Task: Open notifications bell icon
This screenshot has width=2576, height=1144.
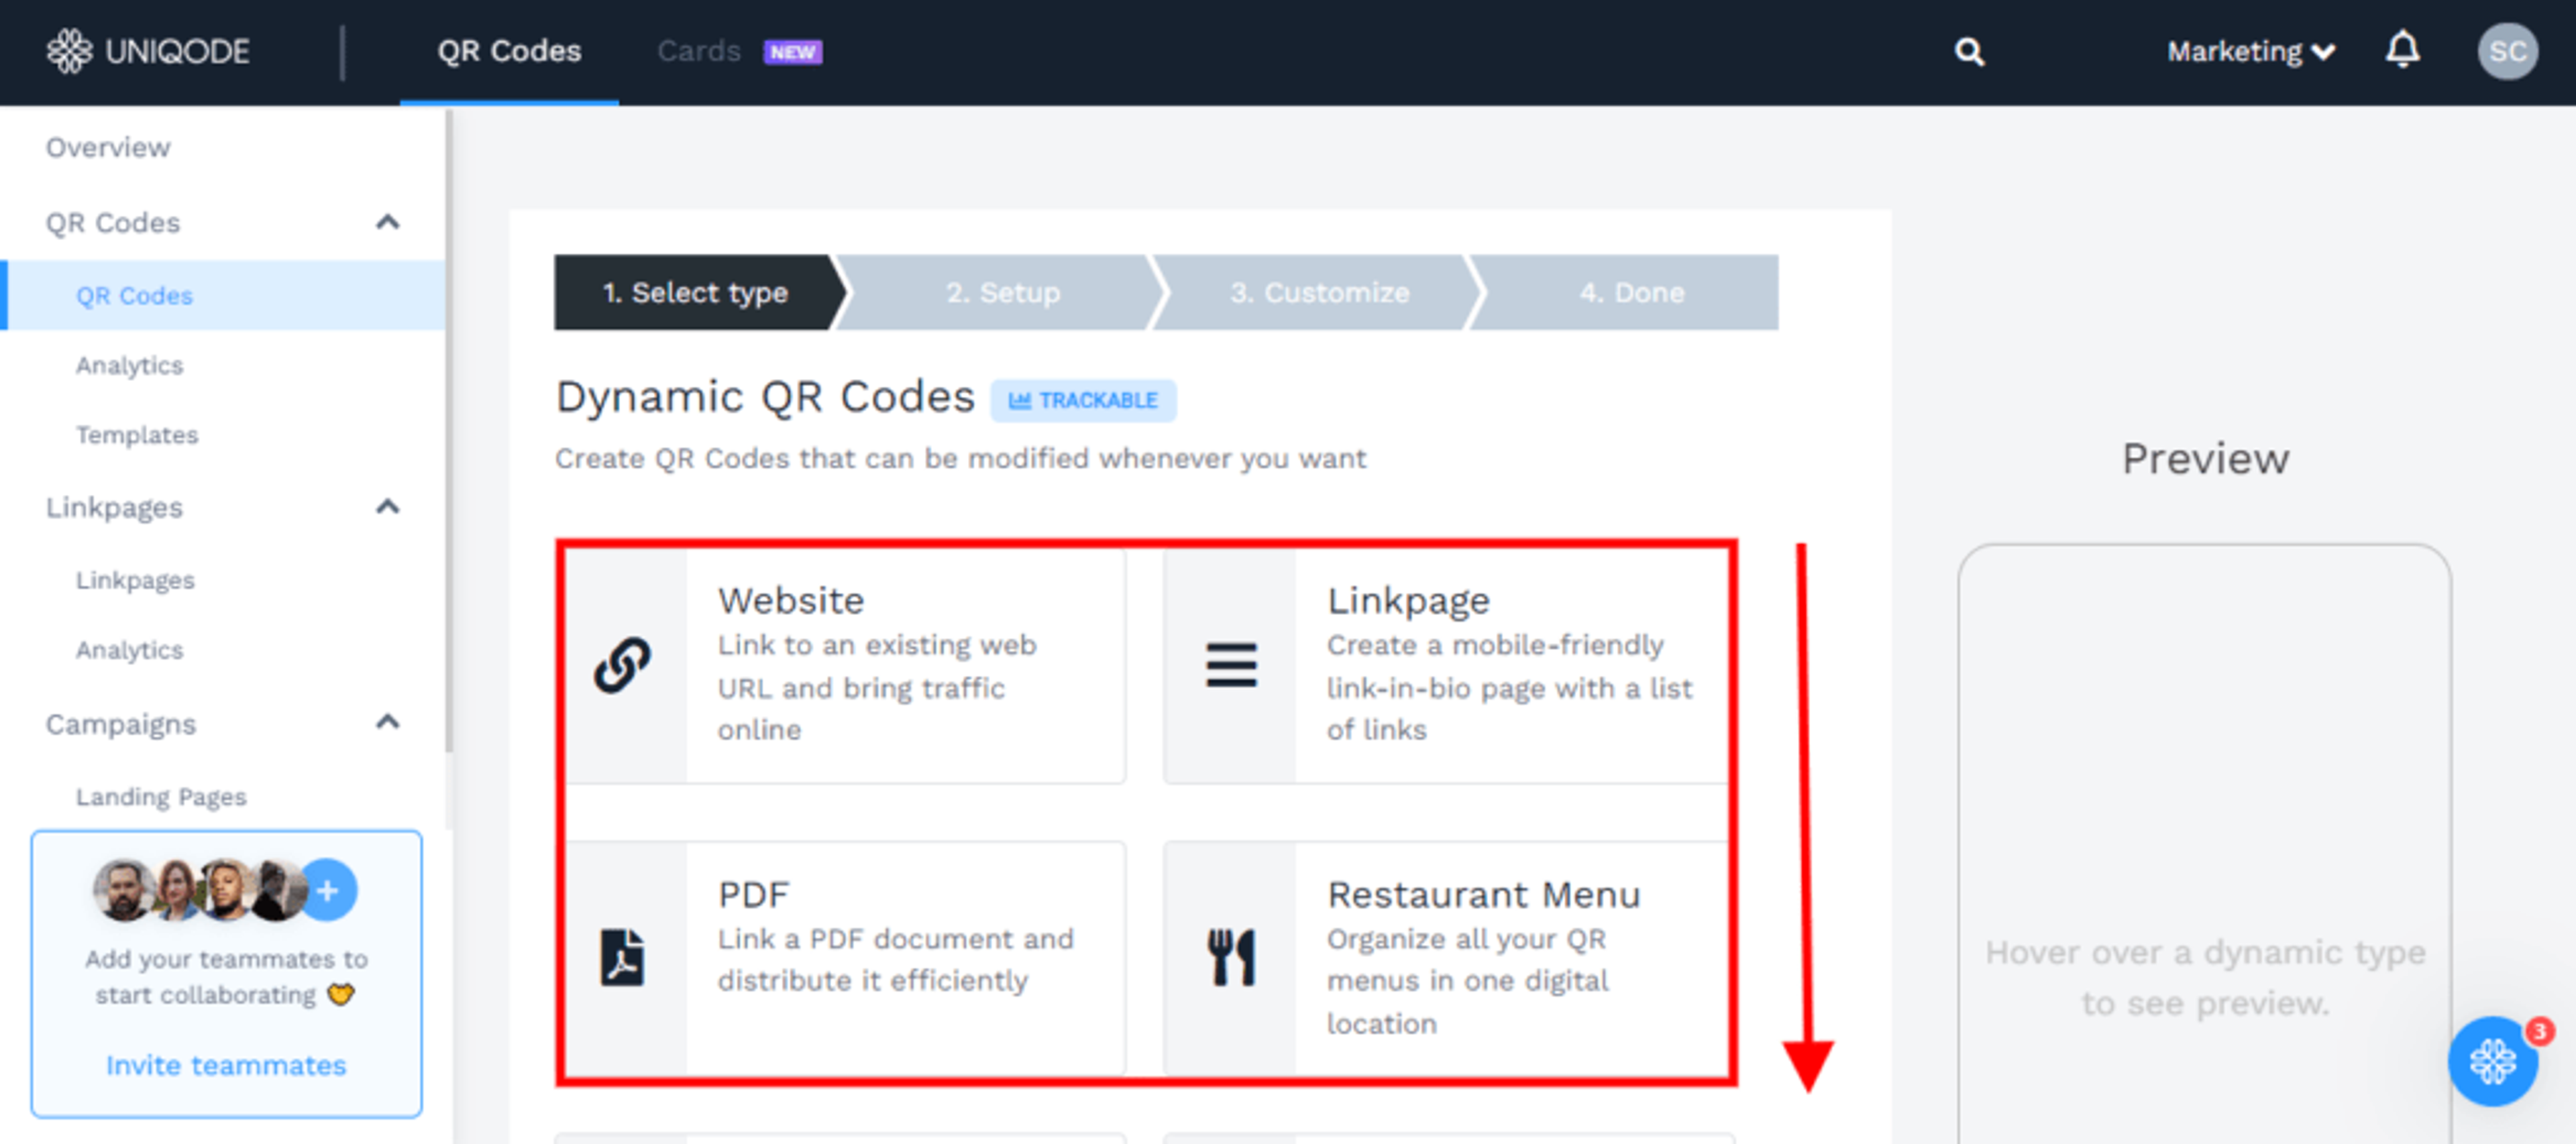Action: (x=2402, y=49)
